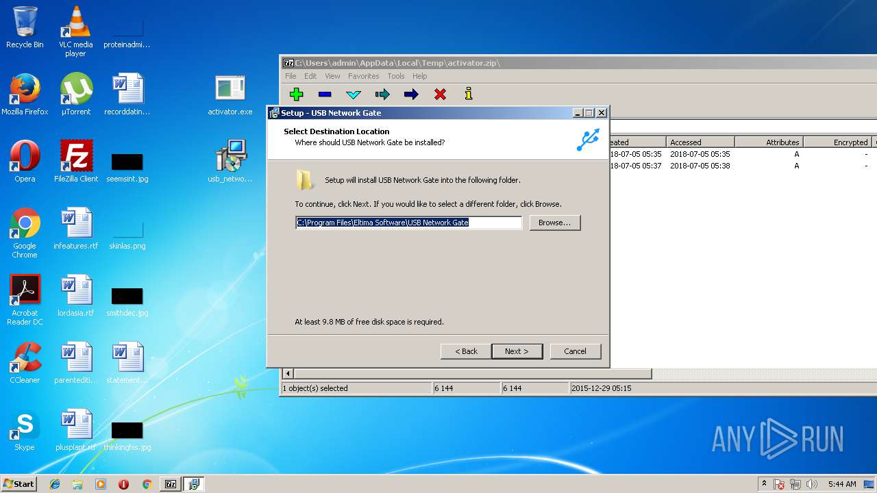877x493 pixels.
Task: Sort by Attributes column in 7-Zip
Action: [x=769, y=142]
